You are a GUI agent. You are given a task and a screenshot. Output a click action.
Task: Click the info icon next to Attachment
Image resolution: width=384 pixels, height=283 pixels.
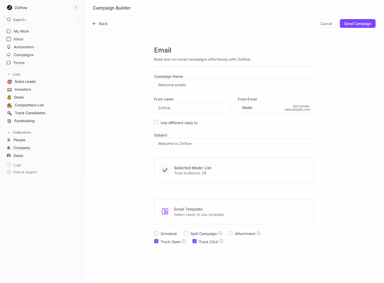tap(259, 233)
